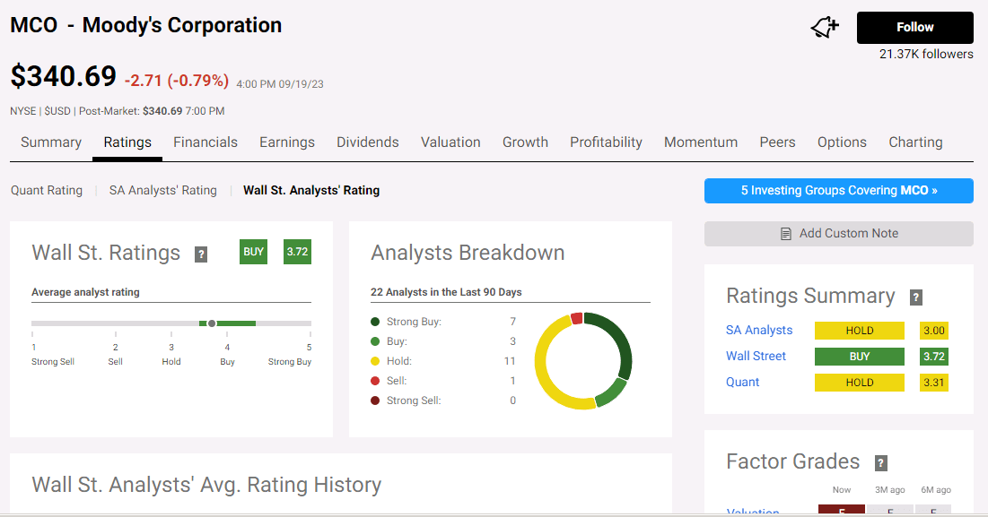988x517 pixels.
Task: Click the Strong Buy count of 7
Action: tap(513, 322)
